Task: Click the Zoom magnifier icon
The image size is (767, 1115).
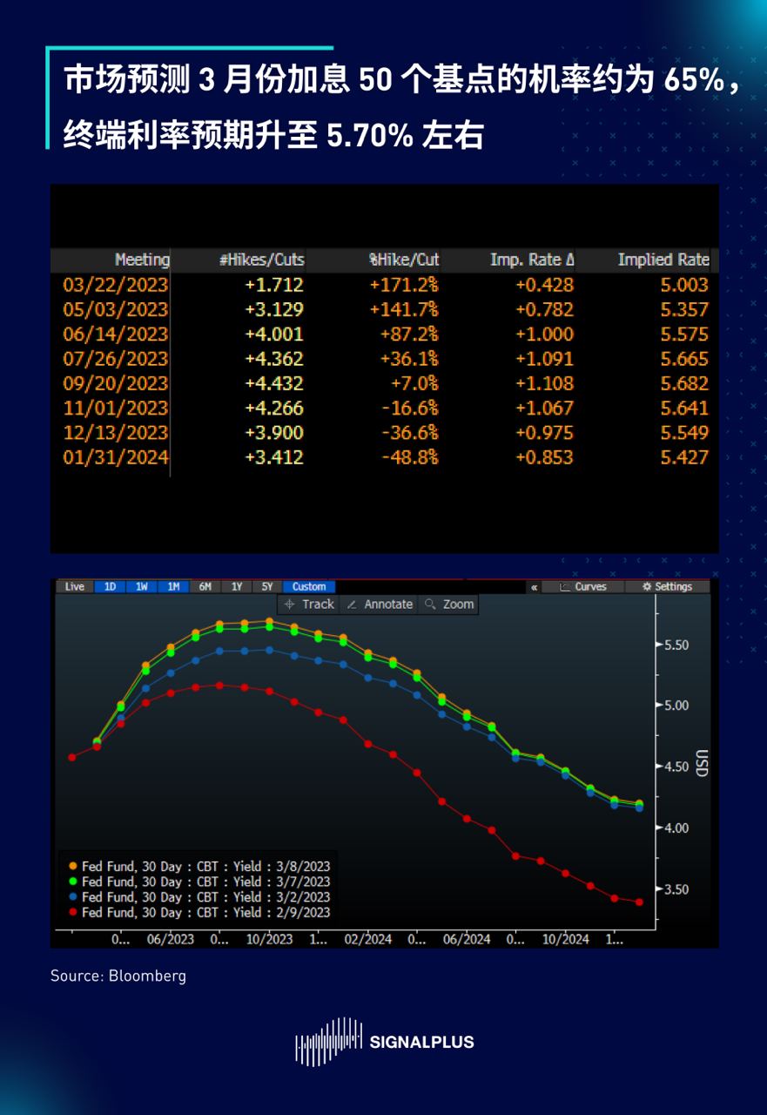Action: [429, 605]
